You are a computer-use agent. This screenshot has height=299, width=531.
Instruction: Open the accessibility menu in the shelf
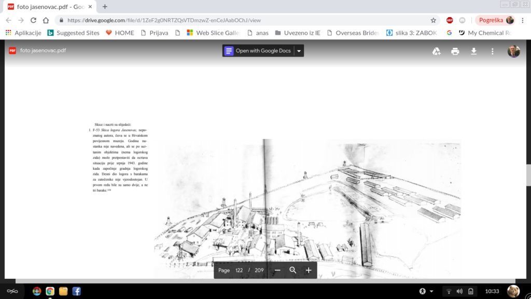(x=423, y=291)
